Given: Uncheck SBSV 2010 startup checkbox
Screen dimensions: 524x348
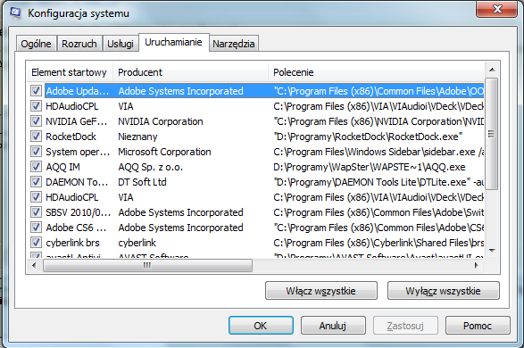Looking at the screenshot, I should pyautogui.click(x=36, y=212).
